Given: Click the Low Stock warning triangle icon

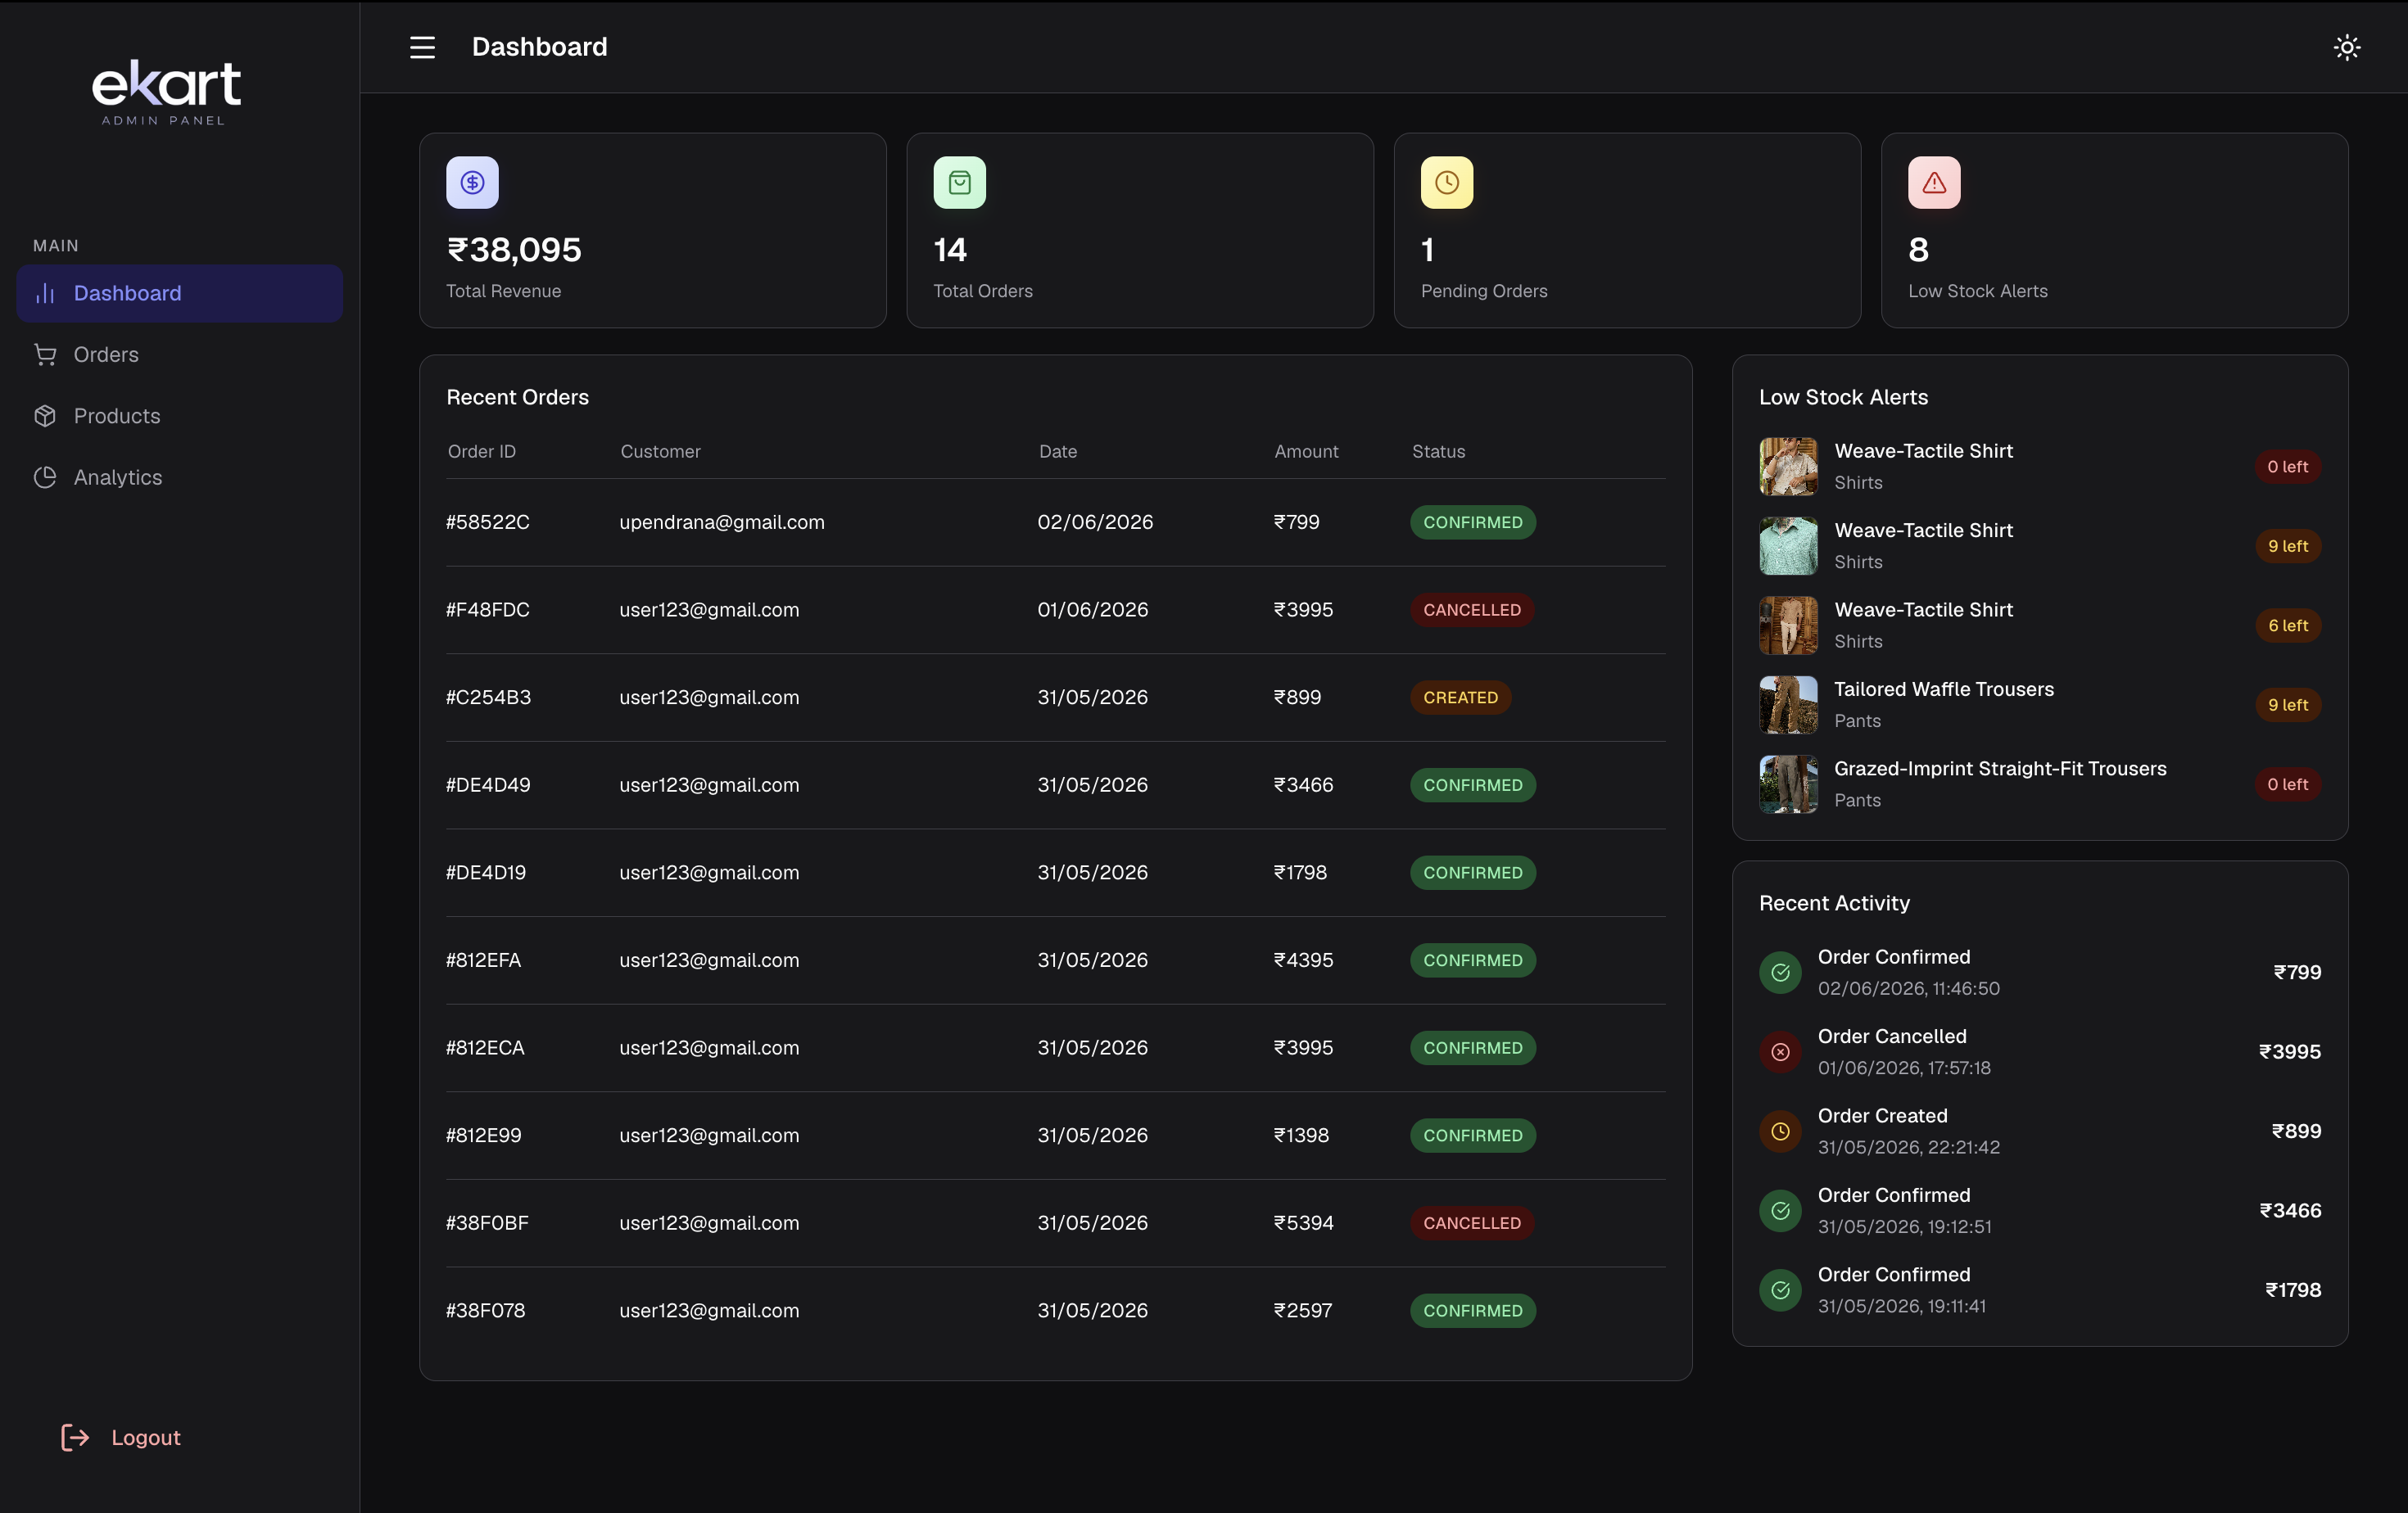Looking at the screenshot, I should pyautogui.click(x=1934, y=182).
